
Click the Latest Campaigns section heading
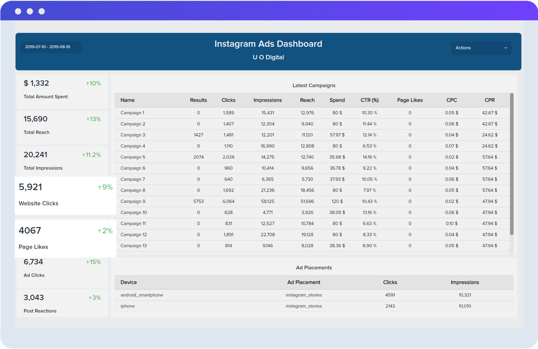[x=314, y=86]
